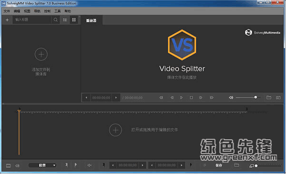Switch the media library to list view

[65, 19]
